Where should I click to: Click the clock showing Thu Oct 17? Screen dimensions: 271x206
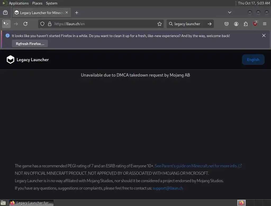point(254,3)
